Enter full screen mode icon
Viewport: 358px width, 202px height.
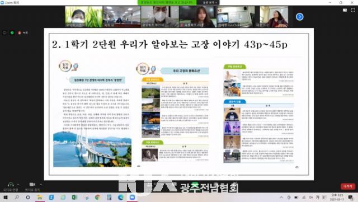tap(353, 10)
